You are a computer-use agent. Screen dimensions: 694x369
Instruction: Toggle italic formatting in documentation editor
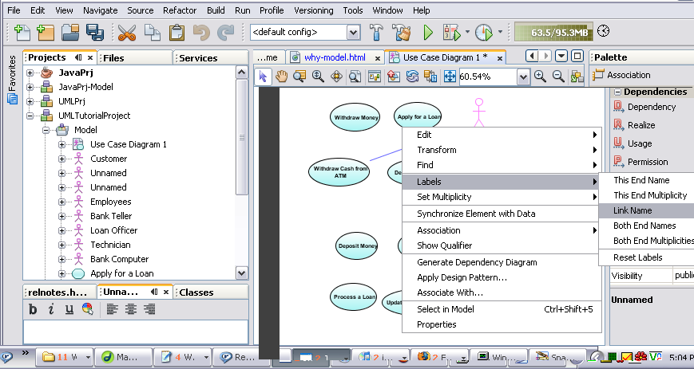coord(51,309)
